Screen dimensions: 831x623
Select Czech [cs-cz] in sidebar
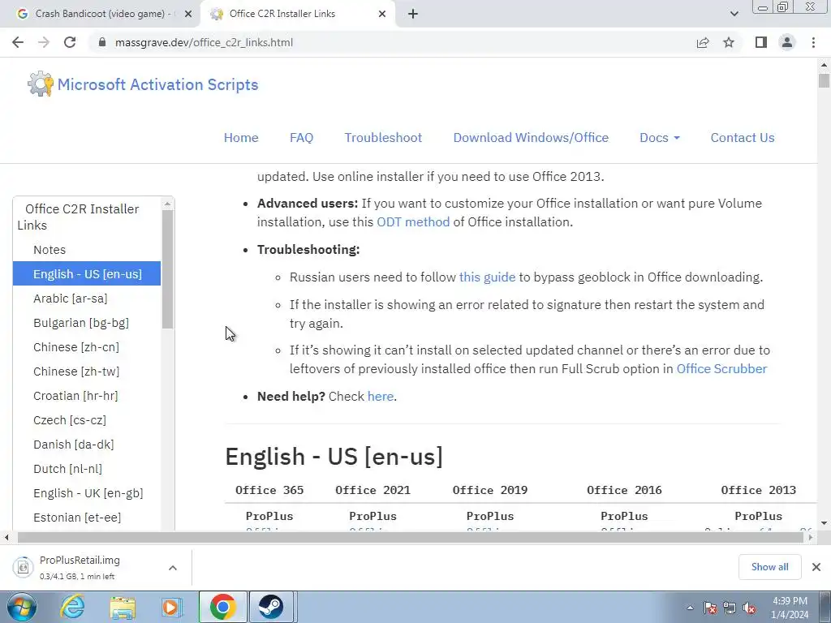point(70,420)
